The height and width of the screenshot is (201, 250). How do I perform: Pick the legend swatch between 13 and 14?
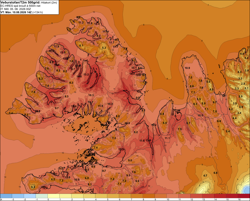(x=208, y=196)
